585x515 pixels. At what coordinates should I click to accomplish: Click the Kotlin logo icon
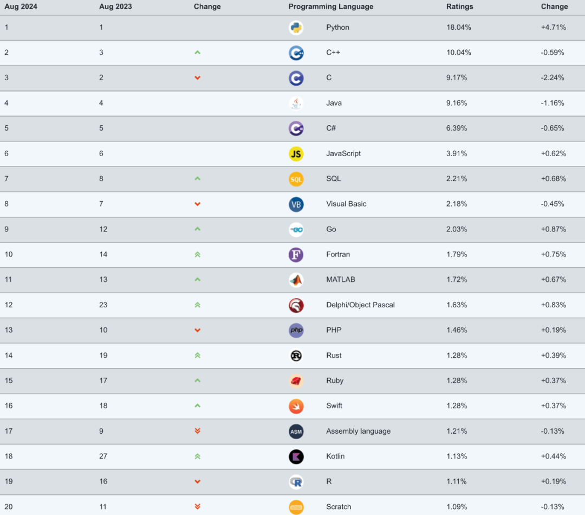click(296, 457)
